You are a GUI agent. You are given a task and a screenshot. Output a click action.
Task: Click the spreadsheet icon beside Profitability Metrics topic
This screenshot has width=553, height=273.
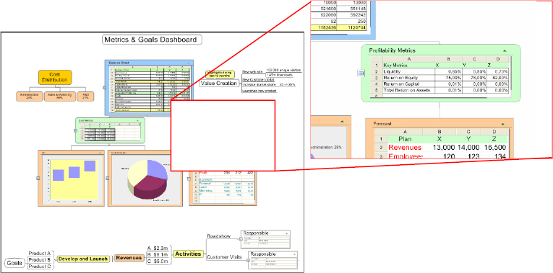361,73
